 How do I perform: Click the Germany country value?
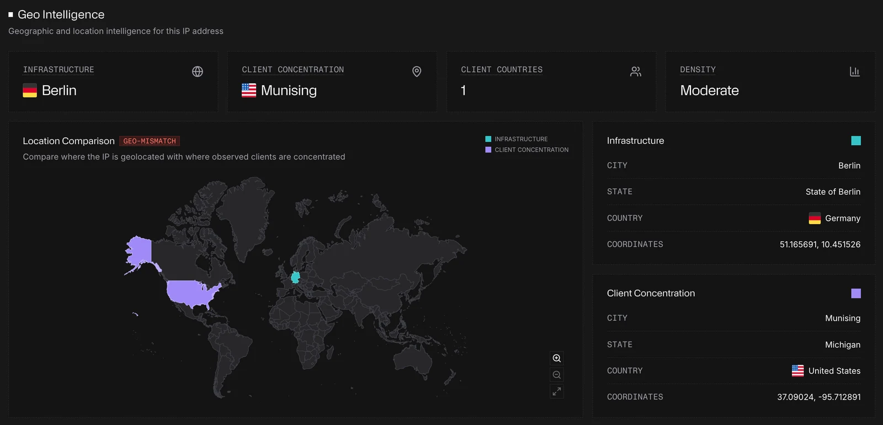tap(843, 219)
